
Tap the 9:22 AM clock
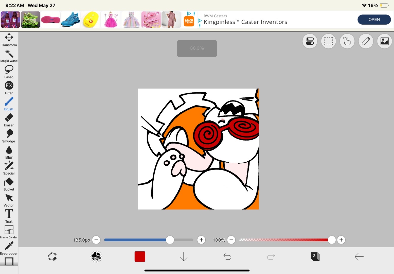(15, 5)
